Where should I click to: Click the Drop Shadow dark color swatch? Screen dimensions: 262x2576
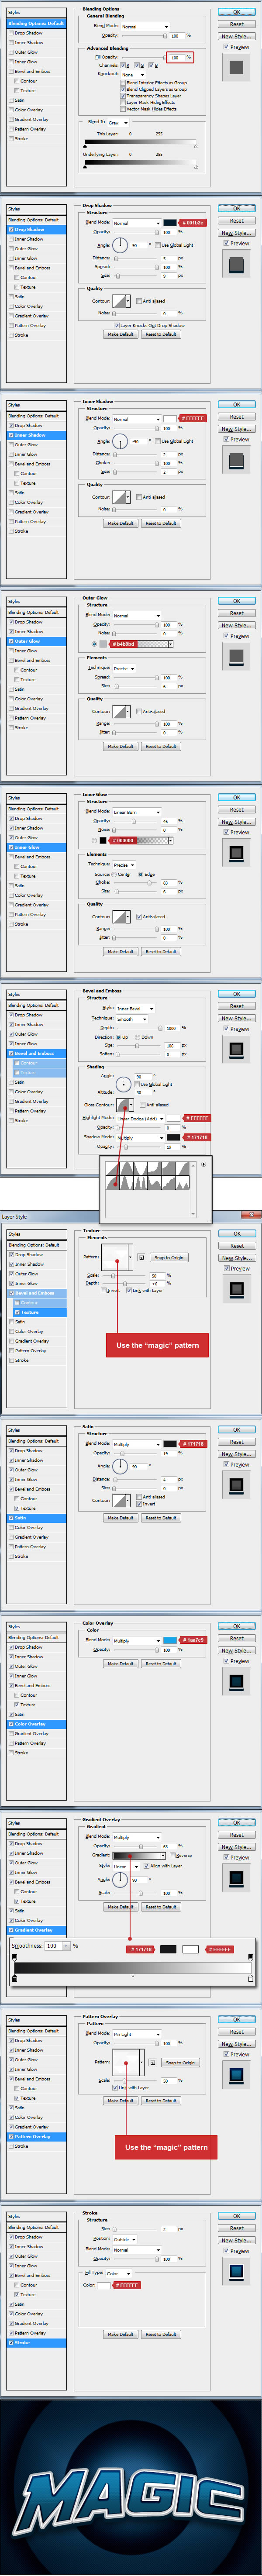(x=169, y=223)
